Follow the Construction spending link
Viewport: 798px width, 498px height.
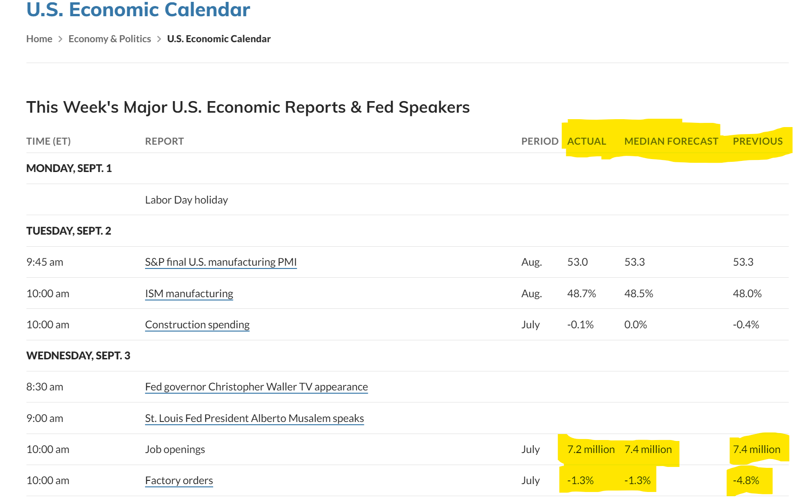pyautogui.click(x=197, y=325)
